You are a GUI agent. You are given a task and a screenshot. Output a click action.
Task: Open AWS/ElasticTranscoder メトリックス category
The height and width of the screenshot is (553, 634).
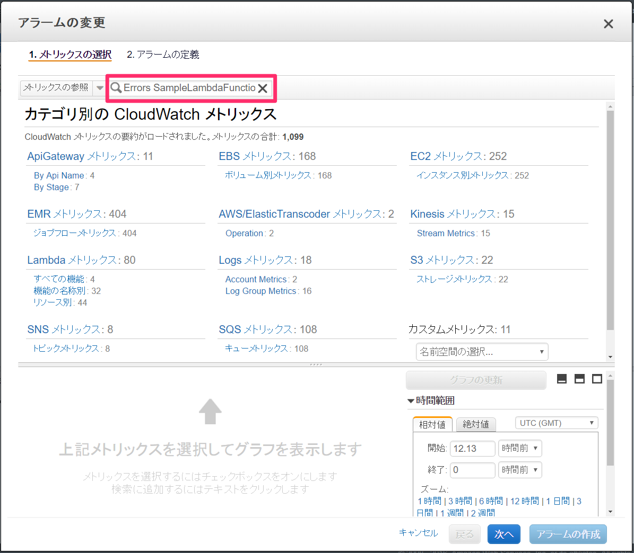(300, 214)
